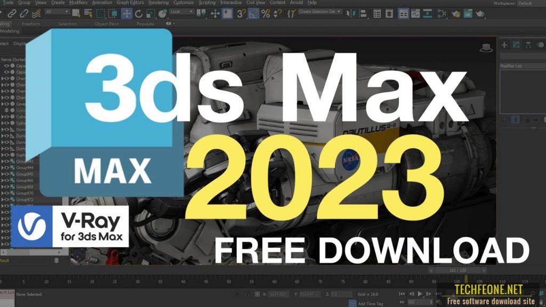The height and width of the screenshot is (307, 546).
Task: Open the Rendered Frame Window icon
Action: pos(468,13)
